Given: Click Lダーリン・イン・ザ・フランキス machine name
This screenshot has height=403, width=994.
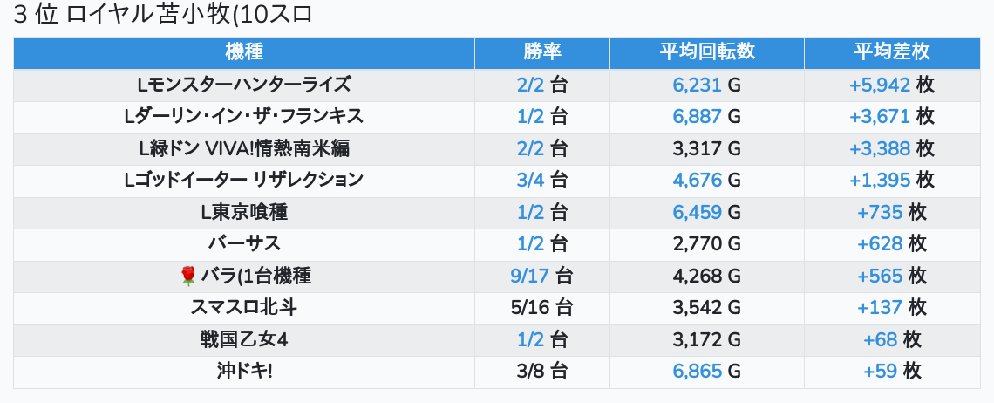Looking at the screenshot, I should click(244, 117).
